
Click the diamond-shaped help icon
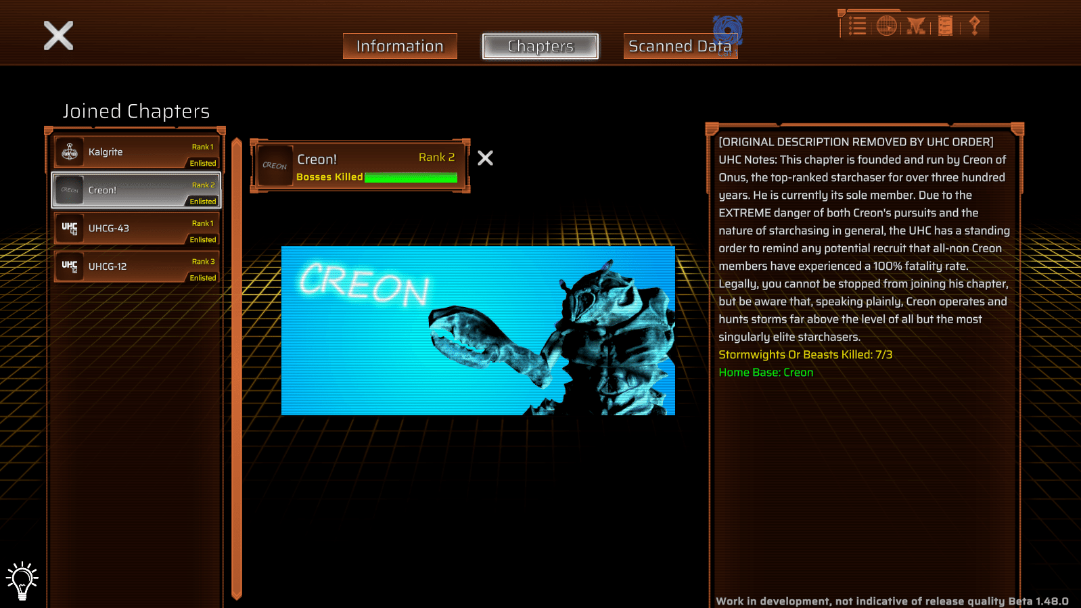[x=974, y=26]
